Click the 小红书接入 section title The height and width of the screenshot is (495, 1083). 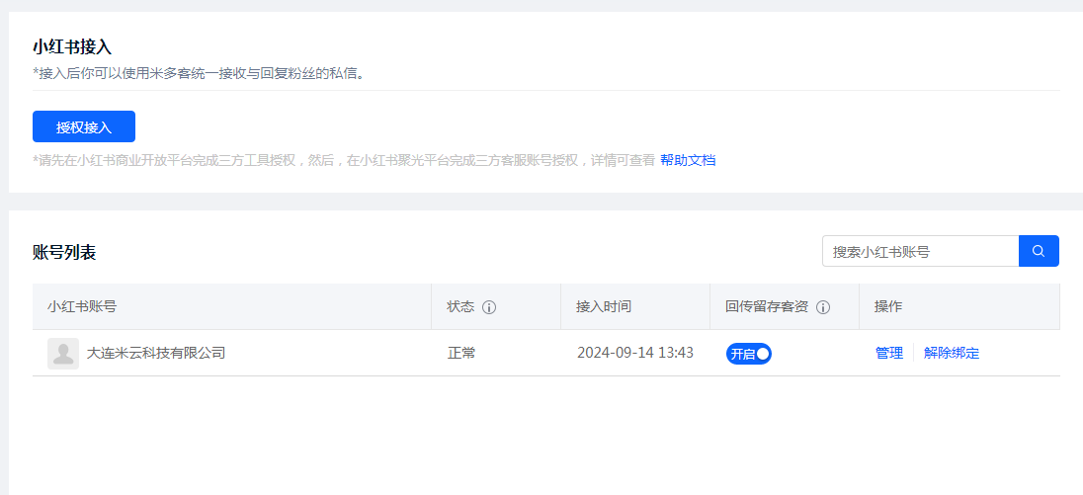point(72,46)
